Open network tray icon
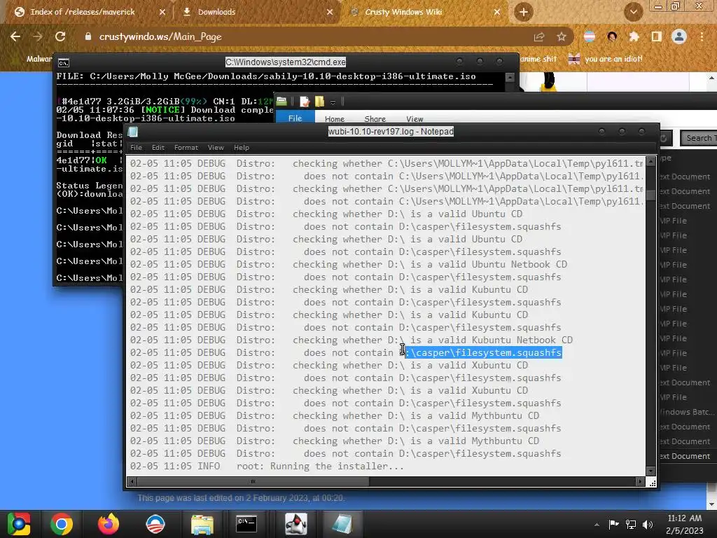 [631, 524]
